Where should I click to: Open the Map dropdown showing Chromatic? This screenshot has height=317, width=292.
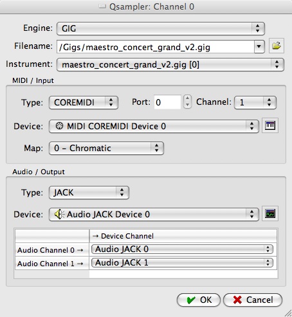point(106,148)
